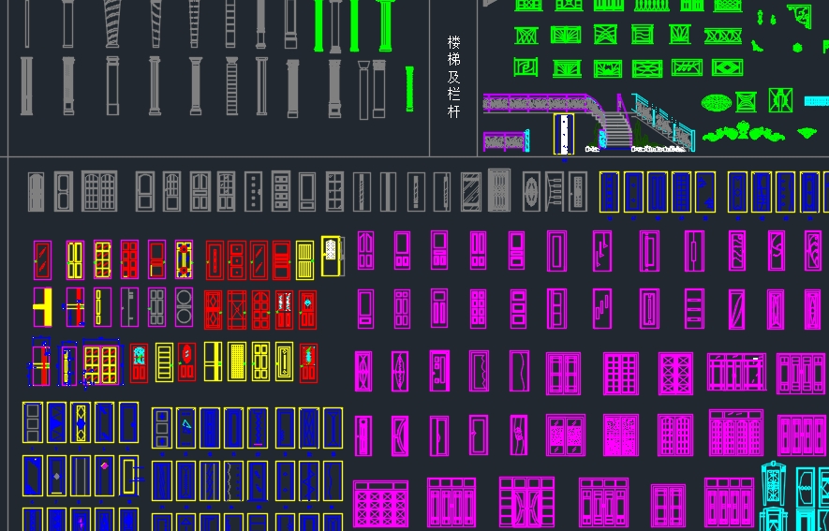The height and width of the screenshot is (531, 829).
Task: Click the green railing panel with wavy lines
Action: pyautogui.click(x=643, y=35)
